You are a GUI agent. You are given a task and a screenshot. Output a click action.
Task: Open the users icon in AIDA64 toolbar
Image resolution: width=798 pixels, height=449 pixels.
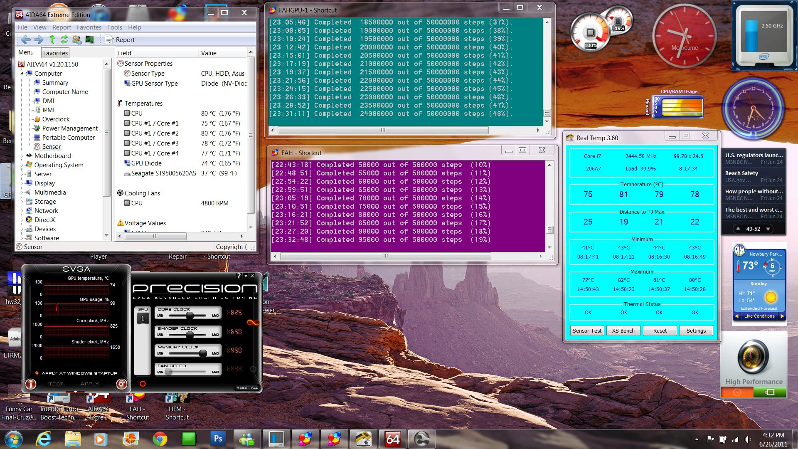coord(77,39)
